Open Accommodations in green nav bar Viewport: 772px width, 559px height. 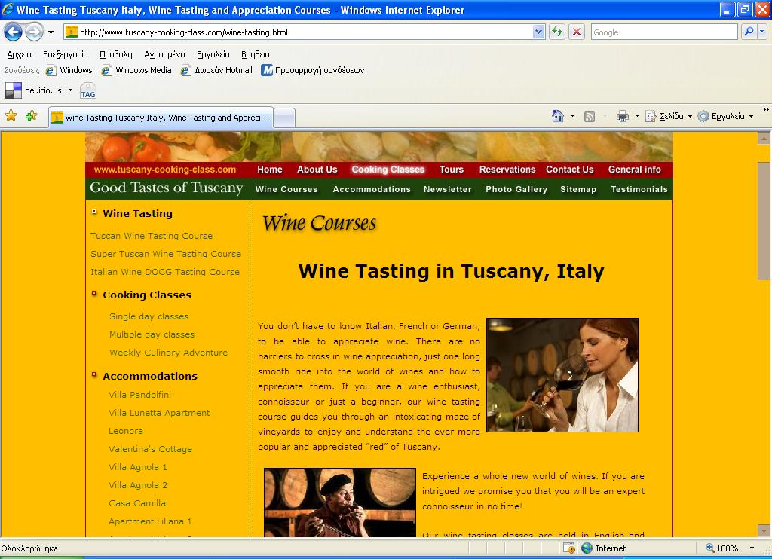(372, 189)
